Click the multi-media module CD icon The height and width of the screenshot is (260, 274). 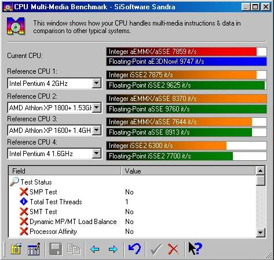(16, 26)
